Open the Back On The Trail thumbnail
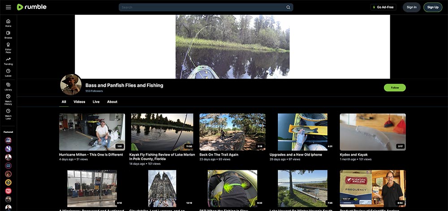The image size is (448, 211). coord(232,132)
